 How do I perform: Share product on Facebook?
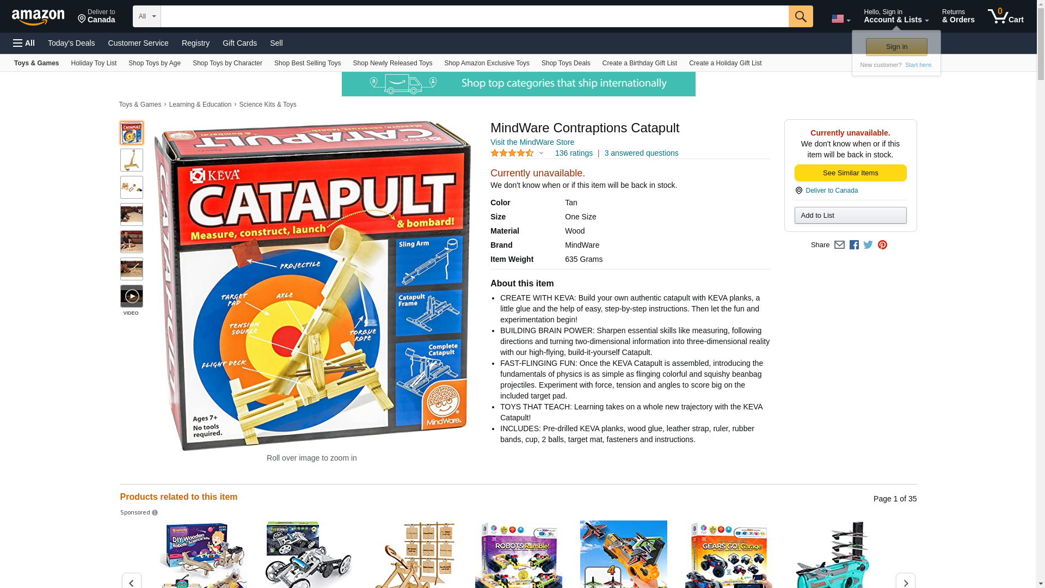(x=854, y=245)
